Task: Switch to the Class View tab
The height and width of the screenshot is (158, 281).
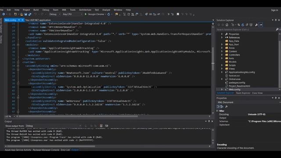Action: coord(257,93)
